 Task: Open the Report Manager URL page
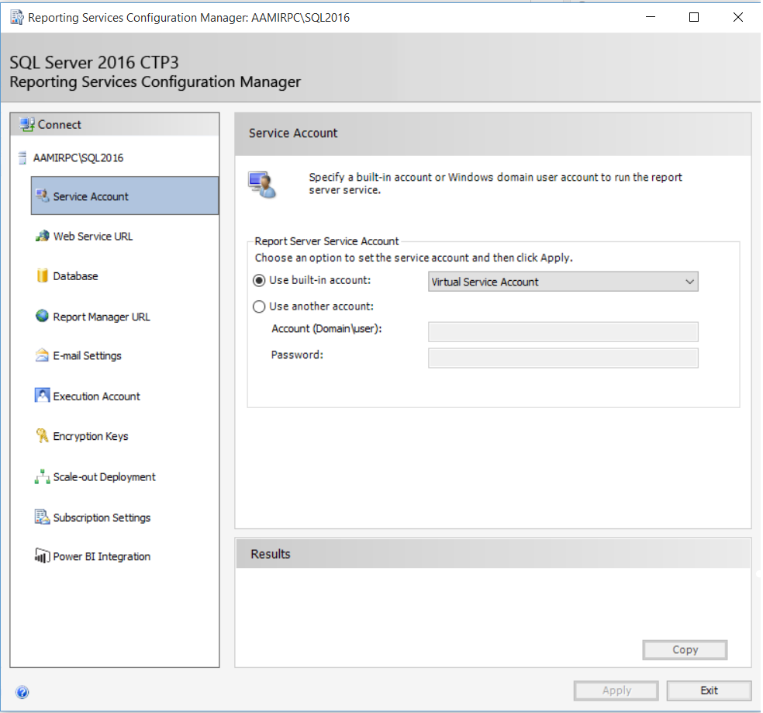click(102, 317)
